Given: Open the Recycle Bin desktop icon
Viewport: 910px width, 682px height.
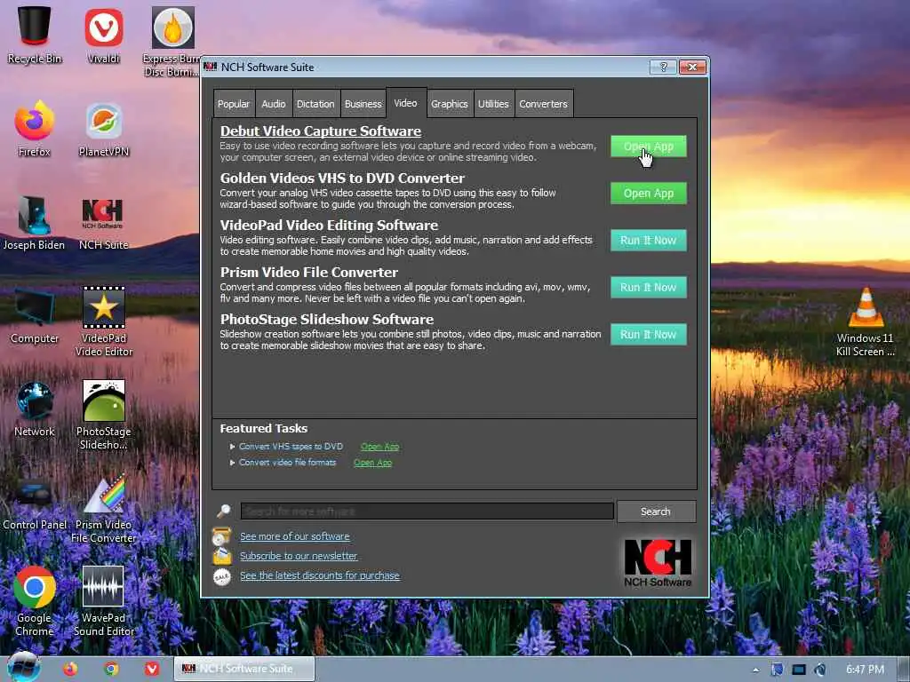Looking at the screenshot, I should click(35, 34).
